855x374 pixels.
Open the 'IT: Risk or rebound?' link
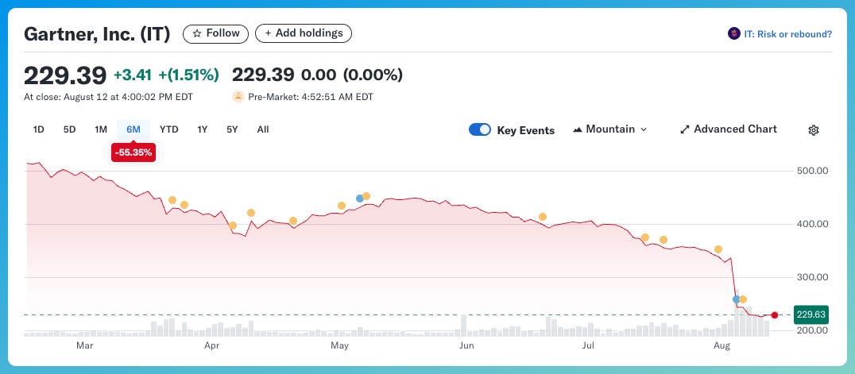(x=787, y=34)
